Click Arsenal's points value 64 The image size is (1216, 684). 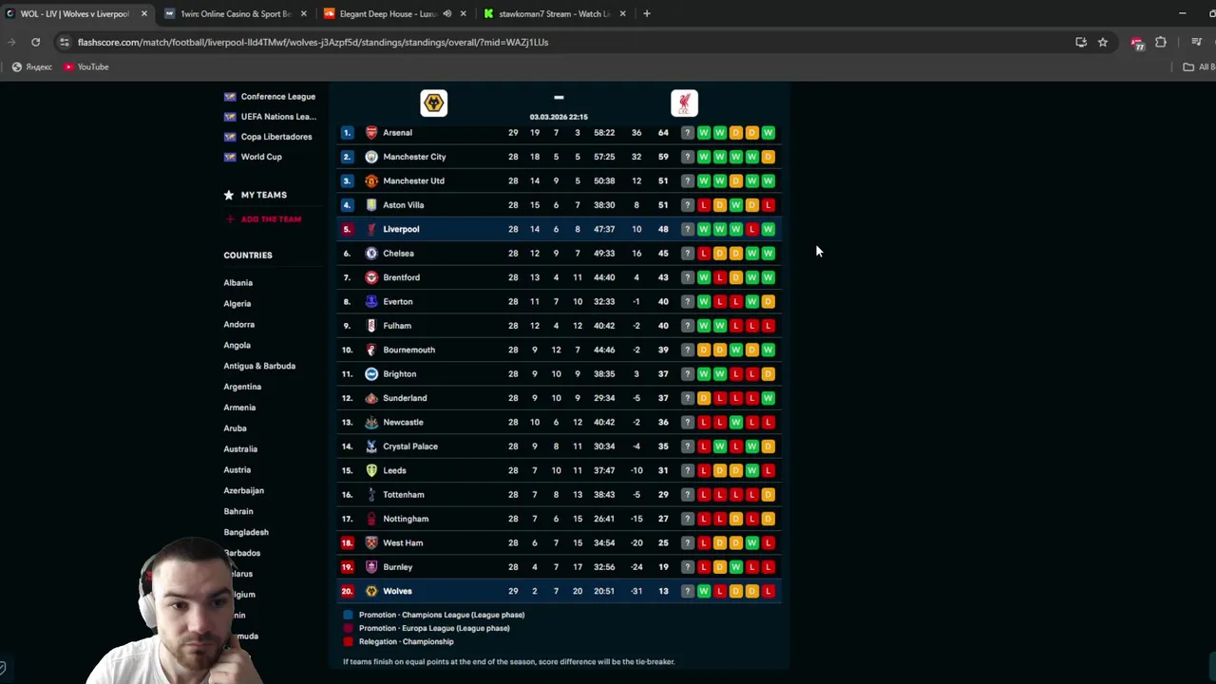[663, 133]
